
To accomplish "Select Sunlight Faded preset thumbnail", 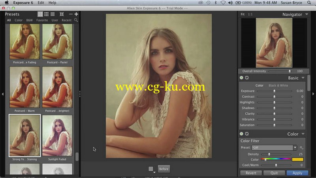I will click(x=57, y=135).
